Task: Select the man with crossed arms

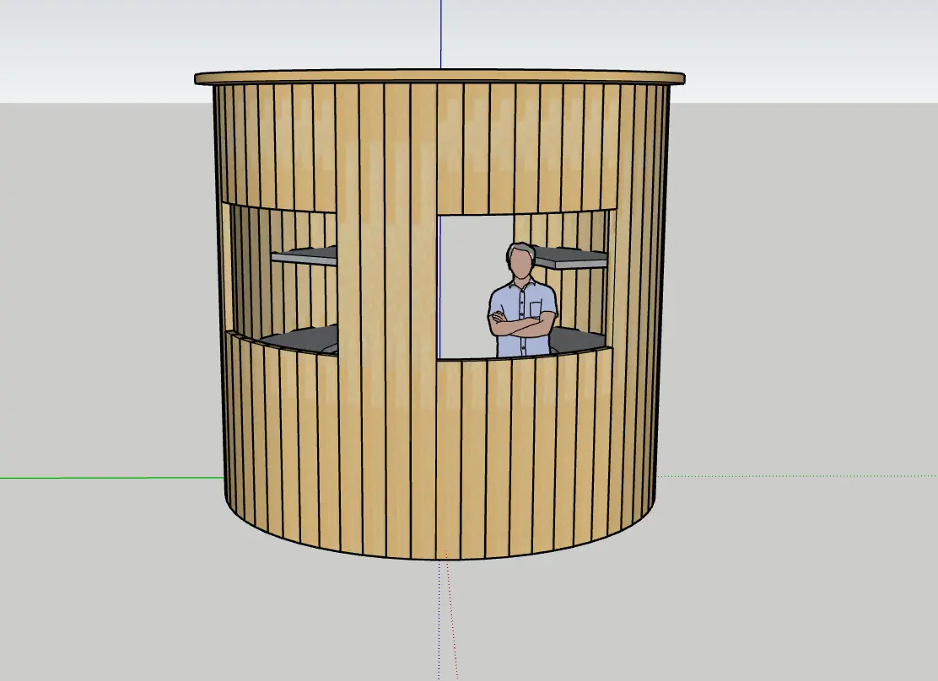Action: click(x=522, y=300)
